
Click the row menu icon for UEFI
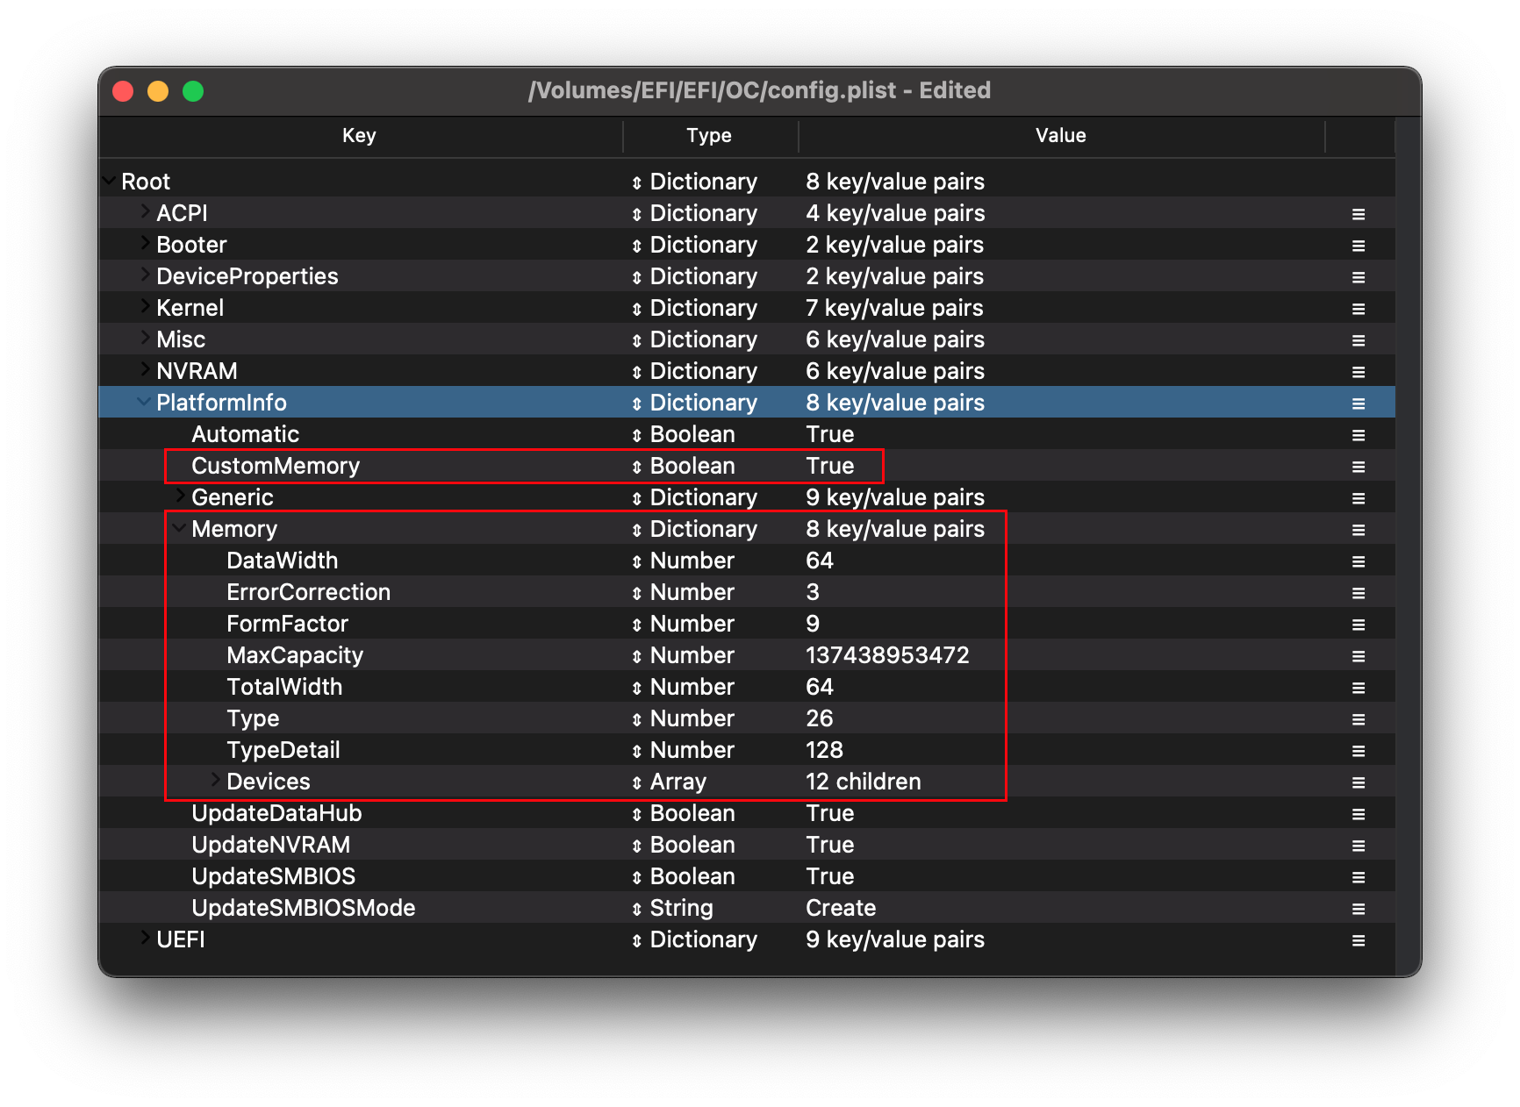(x=1358, y=940)
